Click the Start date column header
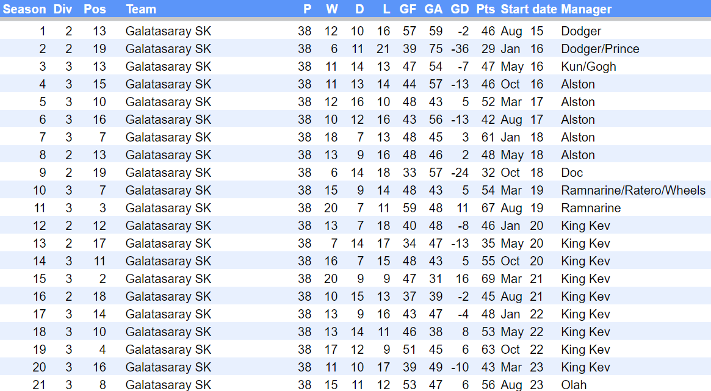Screen dimensions: 711x391 click(x=529, y=9)
